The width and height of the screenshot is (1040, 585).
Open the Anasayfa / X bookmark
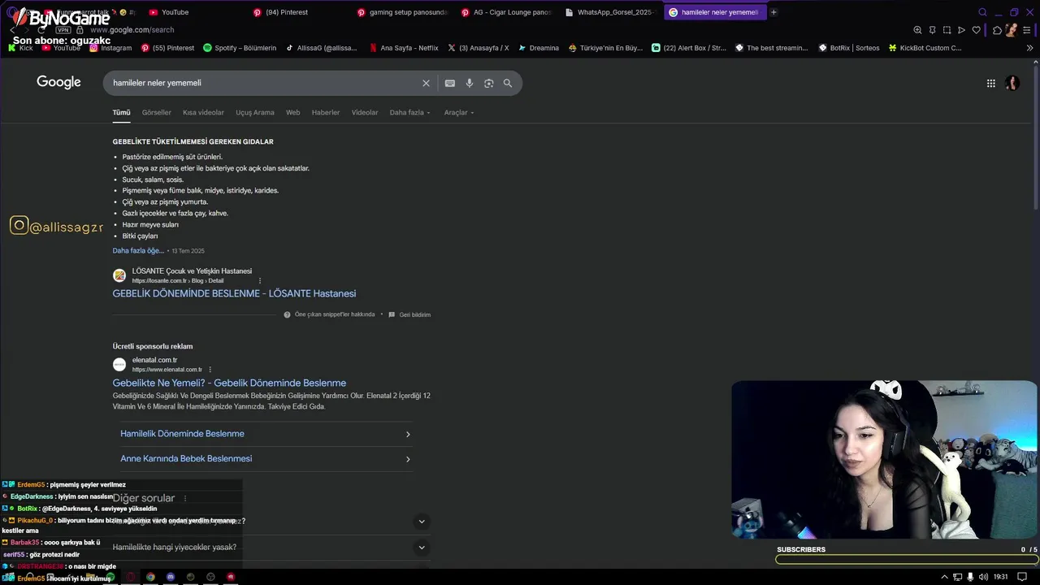point(479,48)
